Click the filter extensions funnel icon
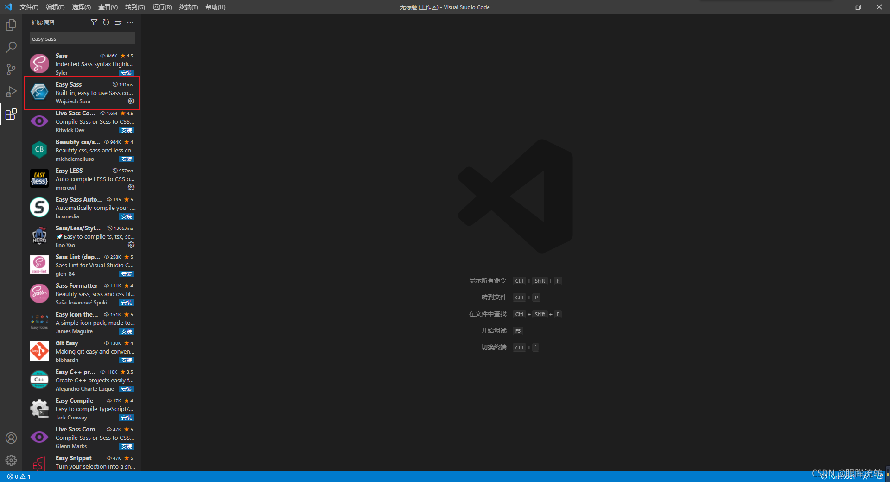Screen dimensions: 890x482 94,22
